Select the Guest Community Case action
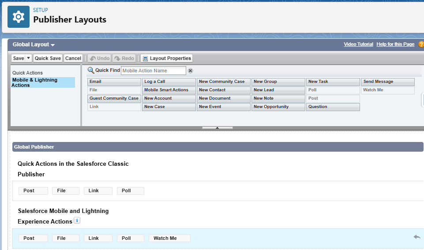 pyautogui.click(x=114, y=98)
